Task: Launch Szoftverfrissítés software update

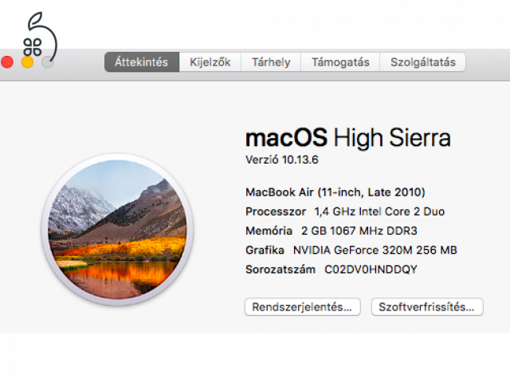Action: click(x=427, y=306)
